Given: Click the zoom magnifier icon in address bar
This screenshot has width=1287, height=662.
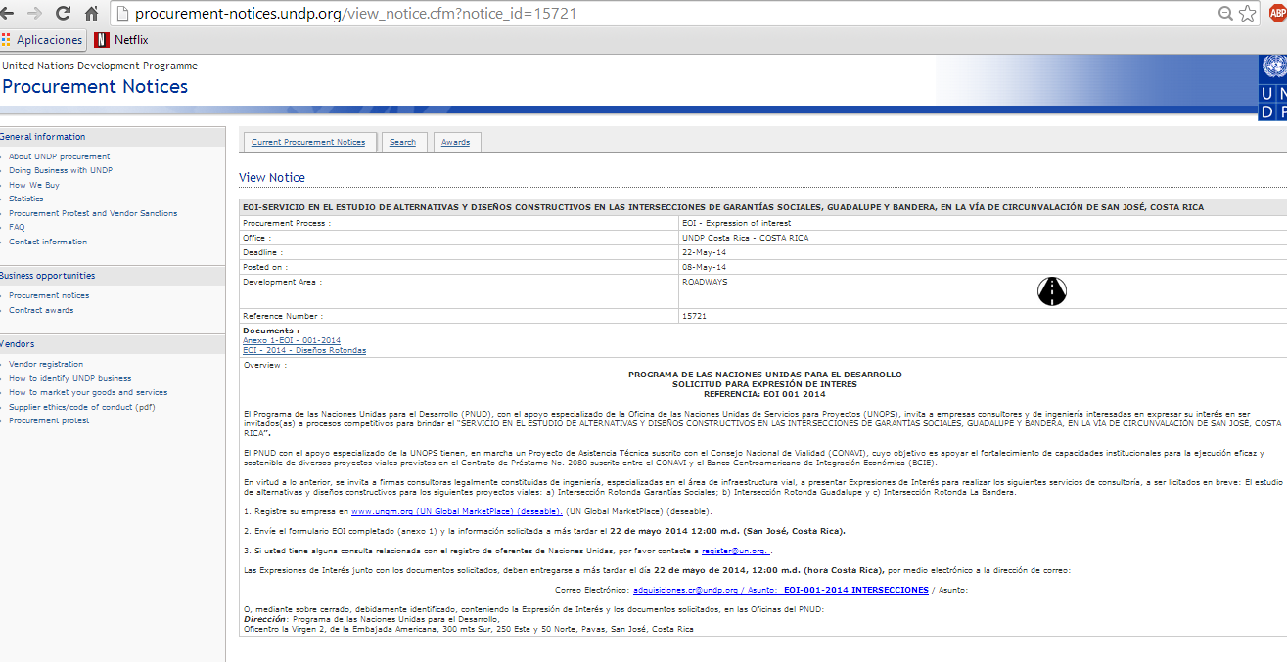Looking at the screenshot, I should pyautogui.click(x=1225, y=14).
